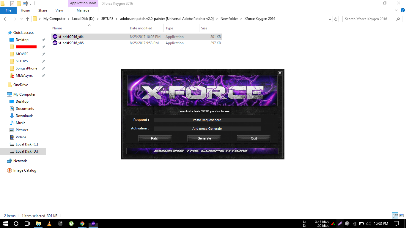The image size is (406, 228).
Task: Go up one folder level with the Up arrow
Action: pyautogui.click(x=28, y=19)
